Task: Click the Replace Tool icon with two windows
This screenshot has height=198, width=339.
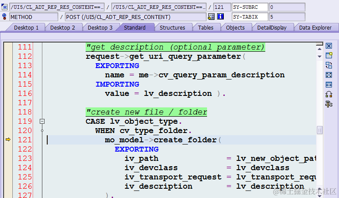Action: click(x=329, y=65)
